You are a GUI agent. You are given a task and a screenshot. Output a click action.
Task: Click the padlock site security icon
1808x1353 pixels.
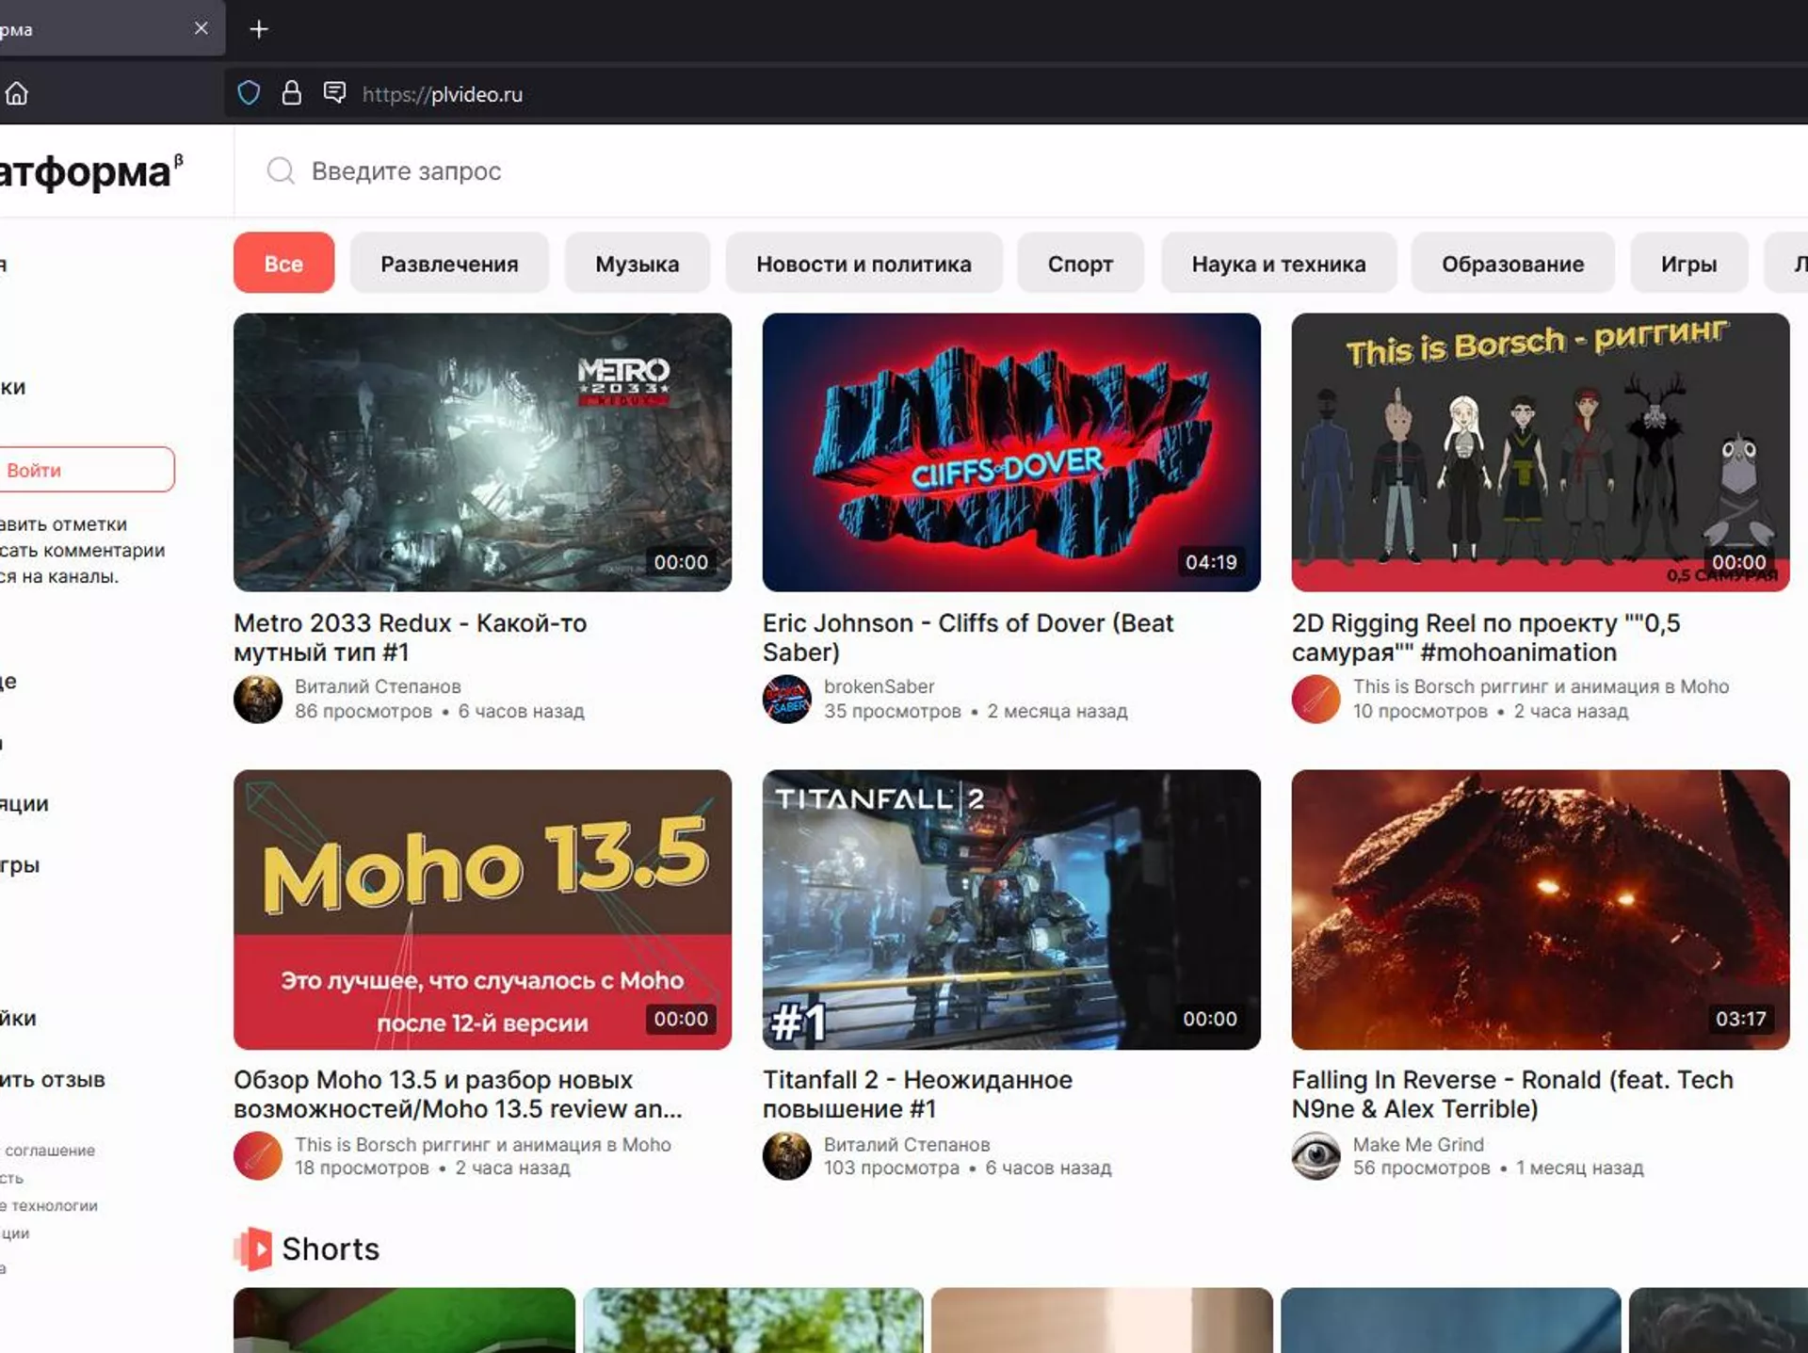point(292,93)
